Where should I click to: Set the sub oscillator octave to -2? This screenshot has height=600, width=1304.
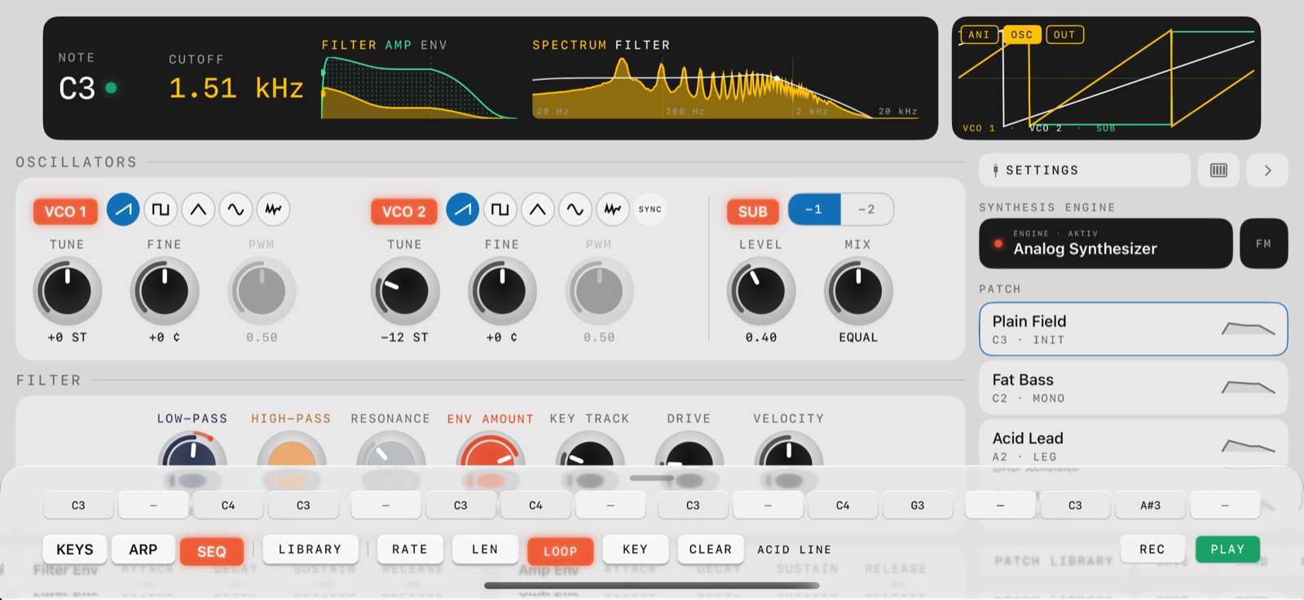[x=866, y=210]
